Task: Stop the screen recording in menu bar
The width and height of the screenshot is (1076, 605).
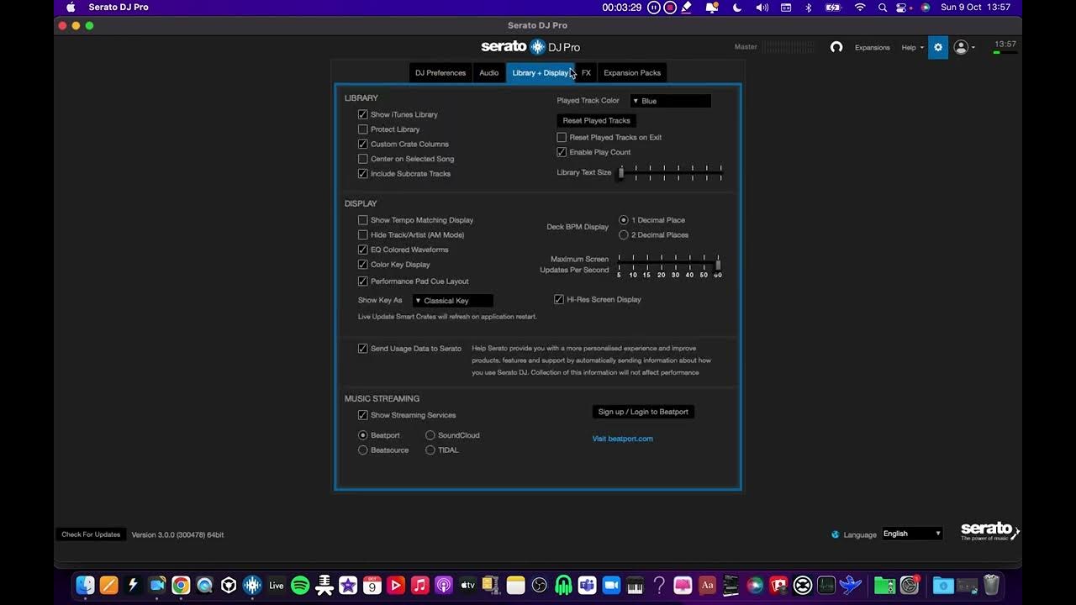Action: 670,8
